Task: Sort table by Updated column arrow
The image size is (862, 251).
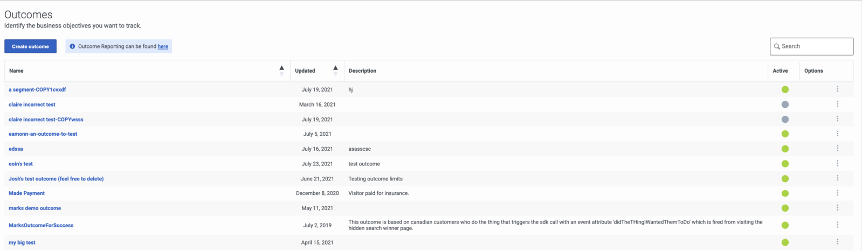Action: pos(335,71)
